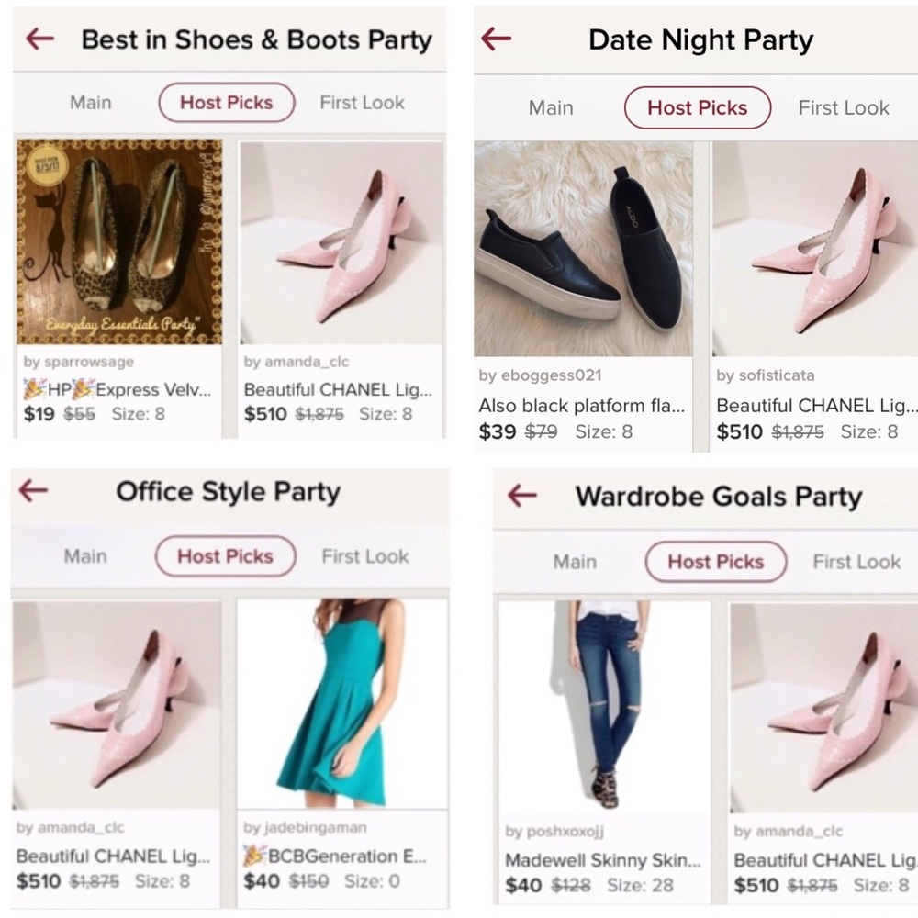Open teal BCBGeneration dress photo
The height and width of the screenshot is (918, 918).
click(x=341, y=702)
